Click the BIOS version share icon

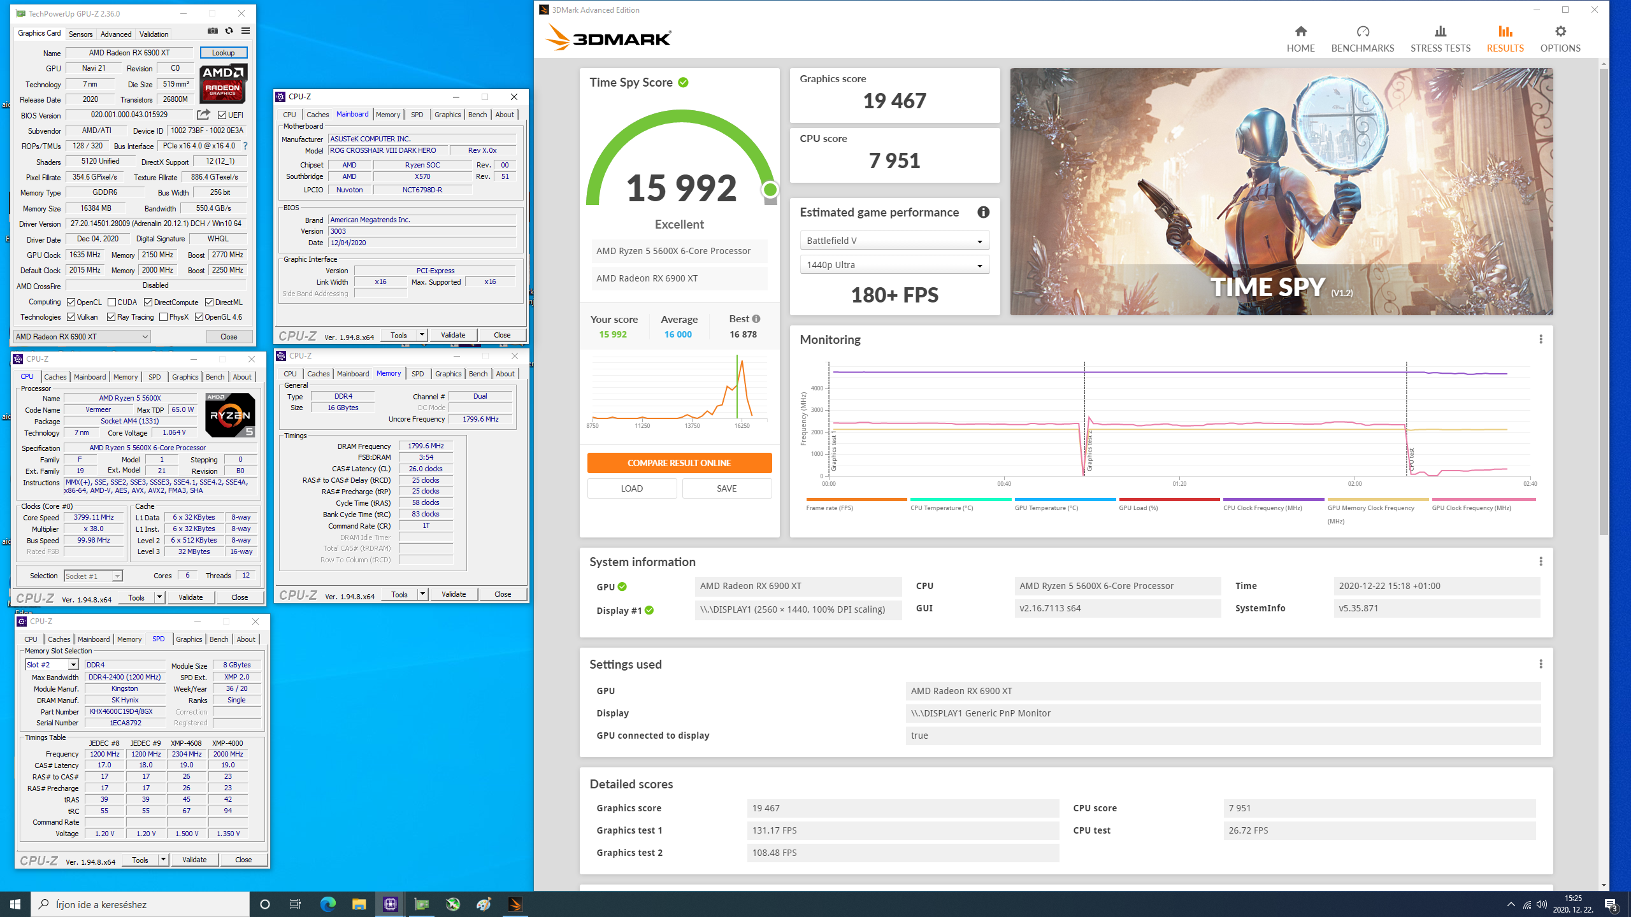(x=203, y=115)
